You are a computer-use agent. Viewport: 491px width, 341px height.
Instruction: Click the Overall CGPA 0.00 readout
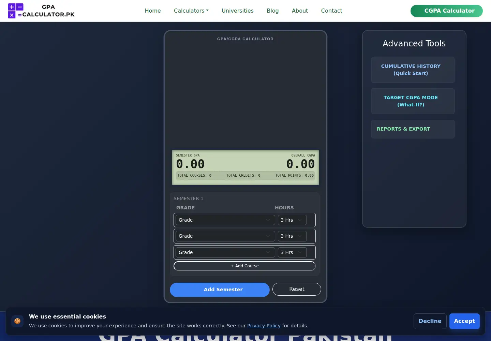point(300,164)
